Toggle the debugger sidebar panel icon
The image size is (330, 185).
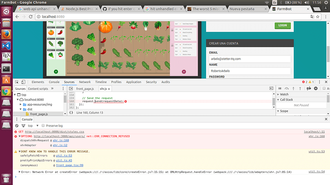(271, 88)
